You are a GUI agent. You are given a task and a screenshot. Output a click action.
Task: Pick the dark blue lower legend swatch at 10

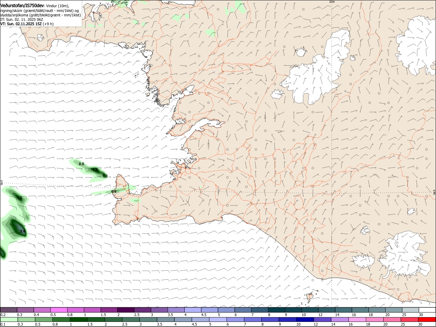click(305, 319)
